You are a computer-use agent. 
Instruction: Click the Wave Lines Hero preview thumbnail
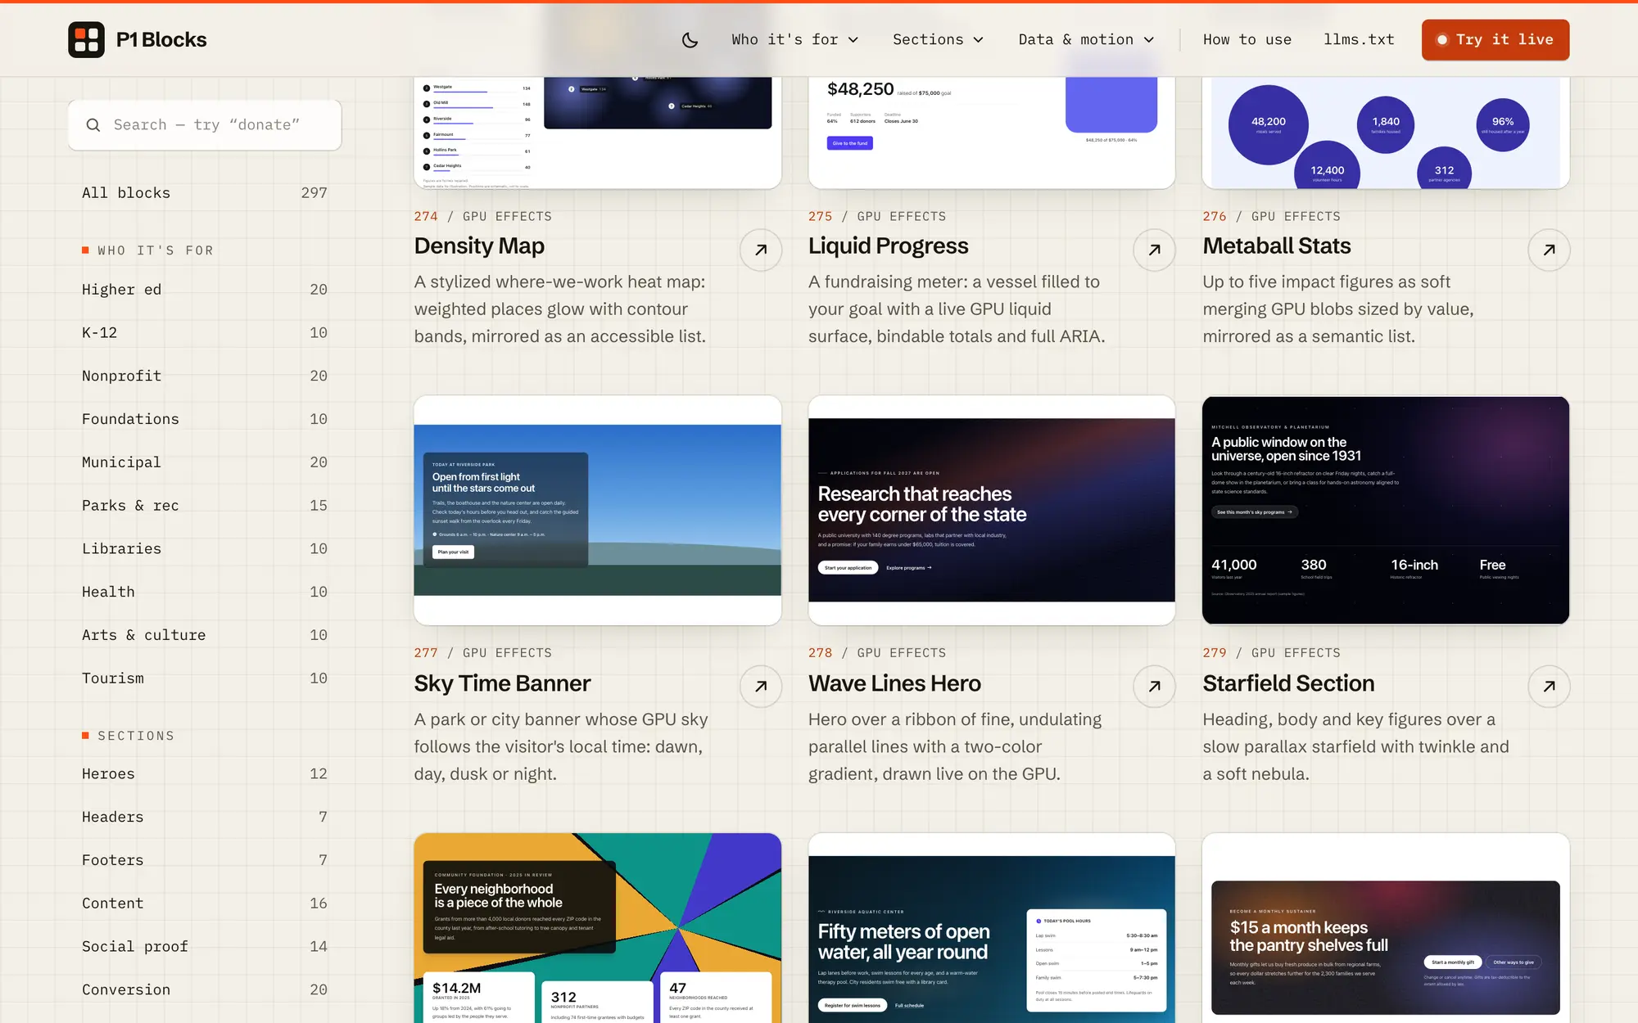point(992,511)
